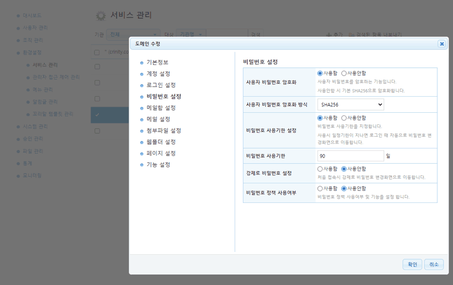
Task: Open 시스템 관리 in background sidebar
Action: 35,126
